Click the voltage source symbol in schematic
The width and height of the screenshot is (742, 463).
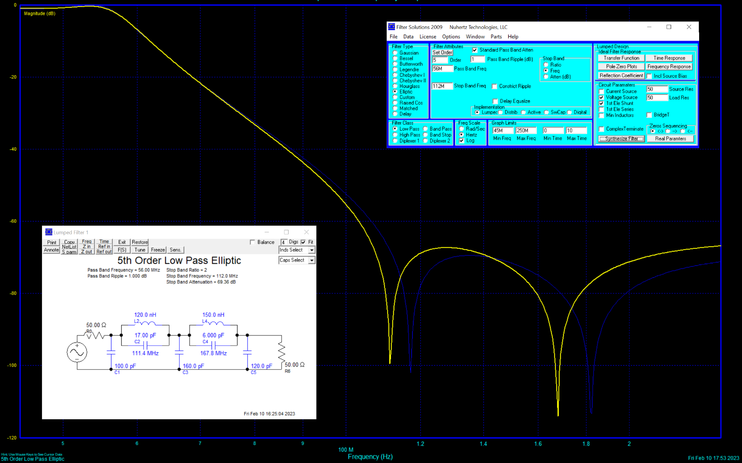coord(77,352)
